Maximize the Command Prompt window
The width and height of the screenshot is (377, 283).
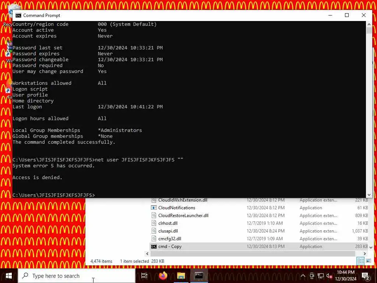pyautogui.click(x=347, y=15)
